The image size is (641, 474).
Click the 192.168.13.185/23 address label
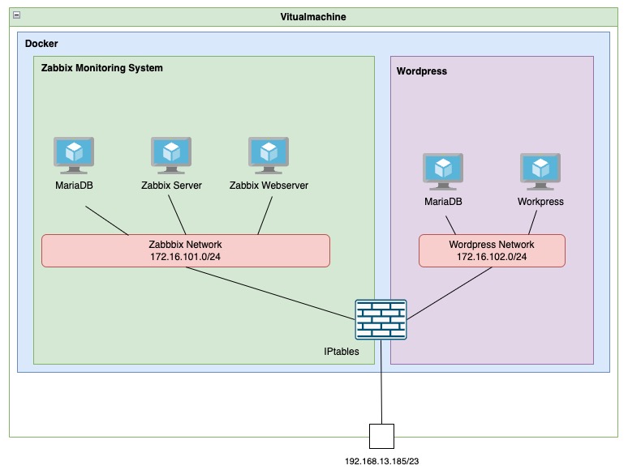click(382, 461)
